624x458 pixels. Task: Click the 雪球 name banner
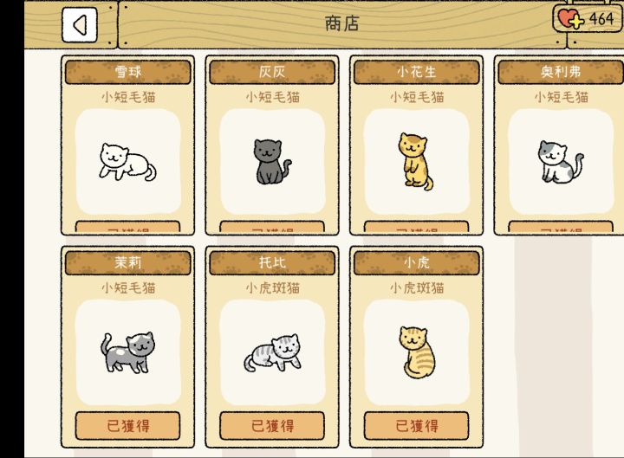pos(127,72)
